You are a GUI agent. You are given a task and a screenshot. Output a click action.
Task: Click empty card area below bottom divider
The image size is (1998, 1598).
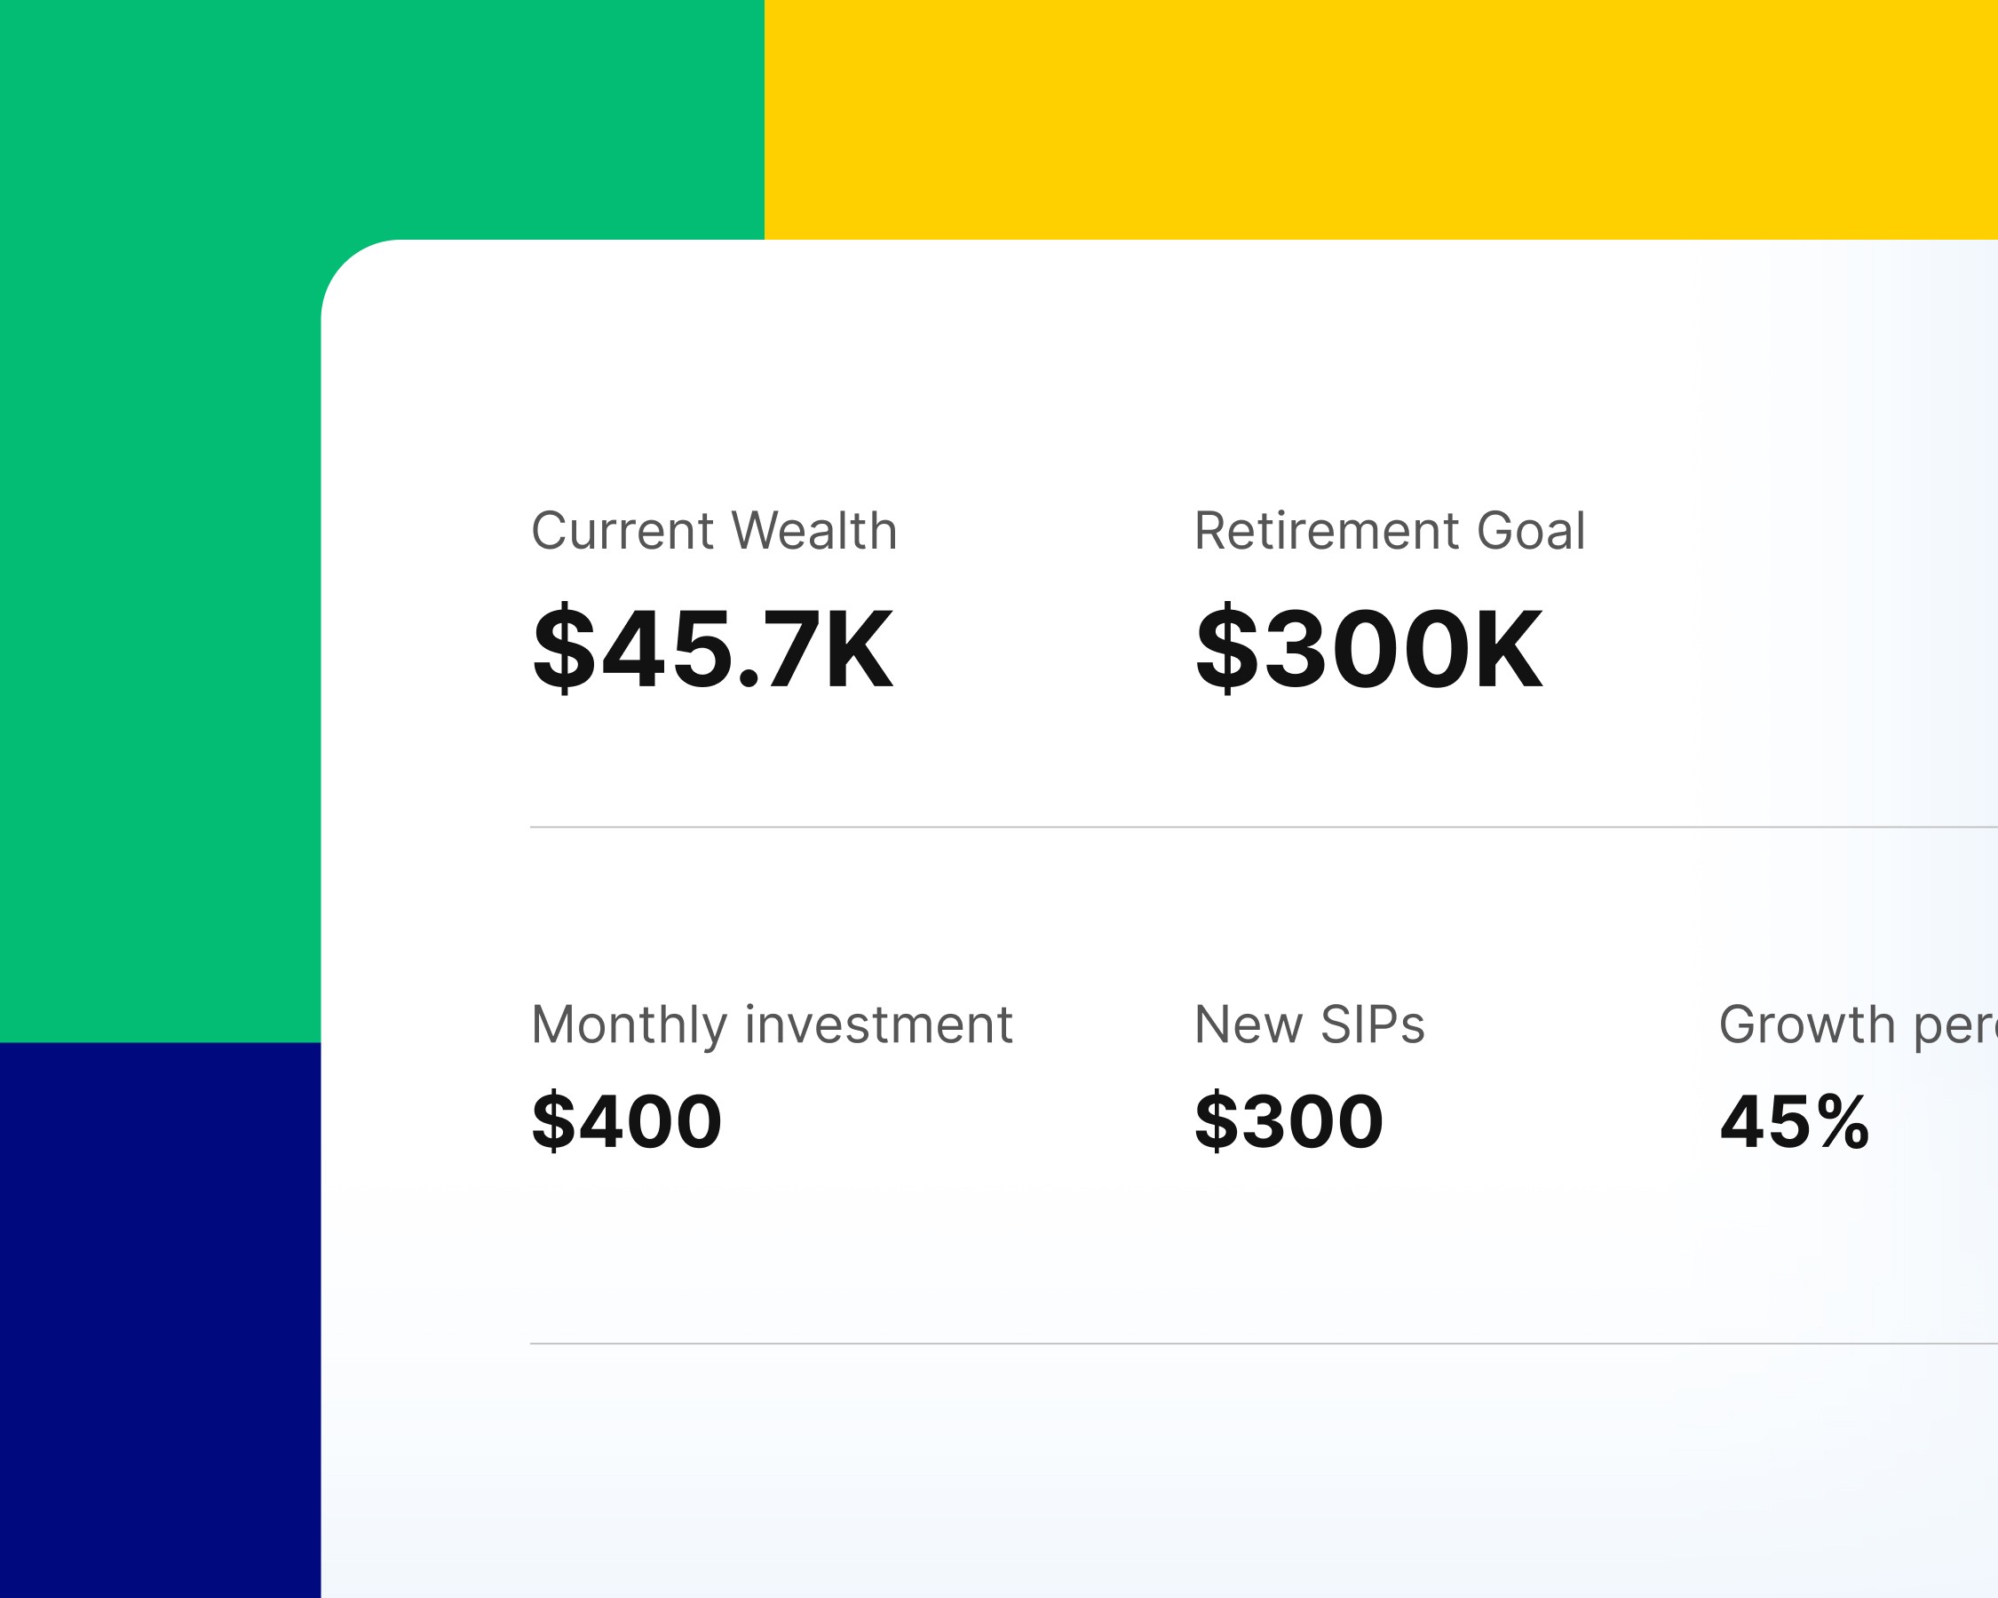pos(1158,1473)
